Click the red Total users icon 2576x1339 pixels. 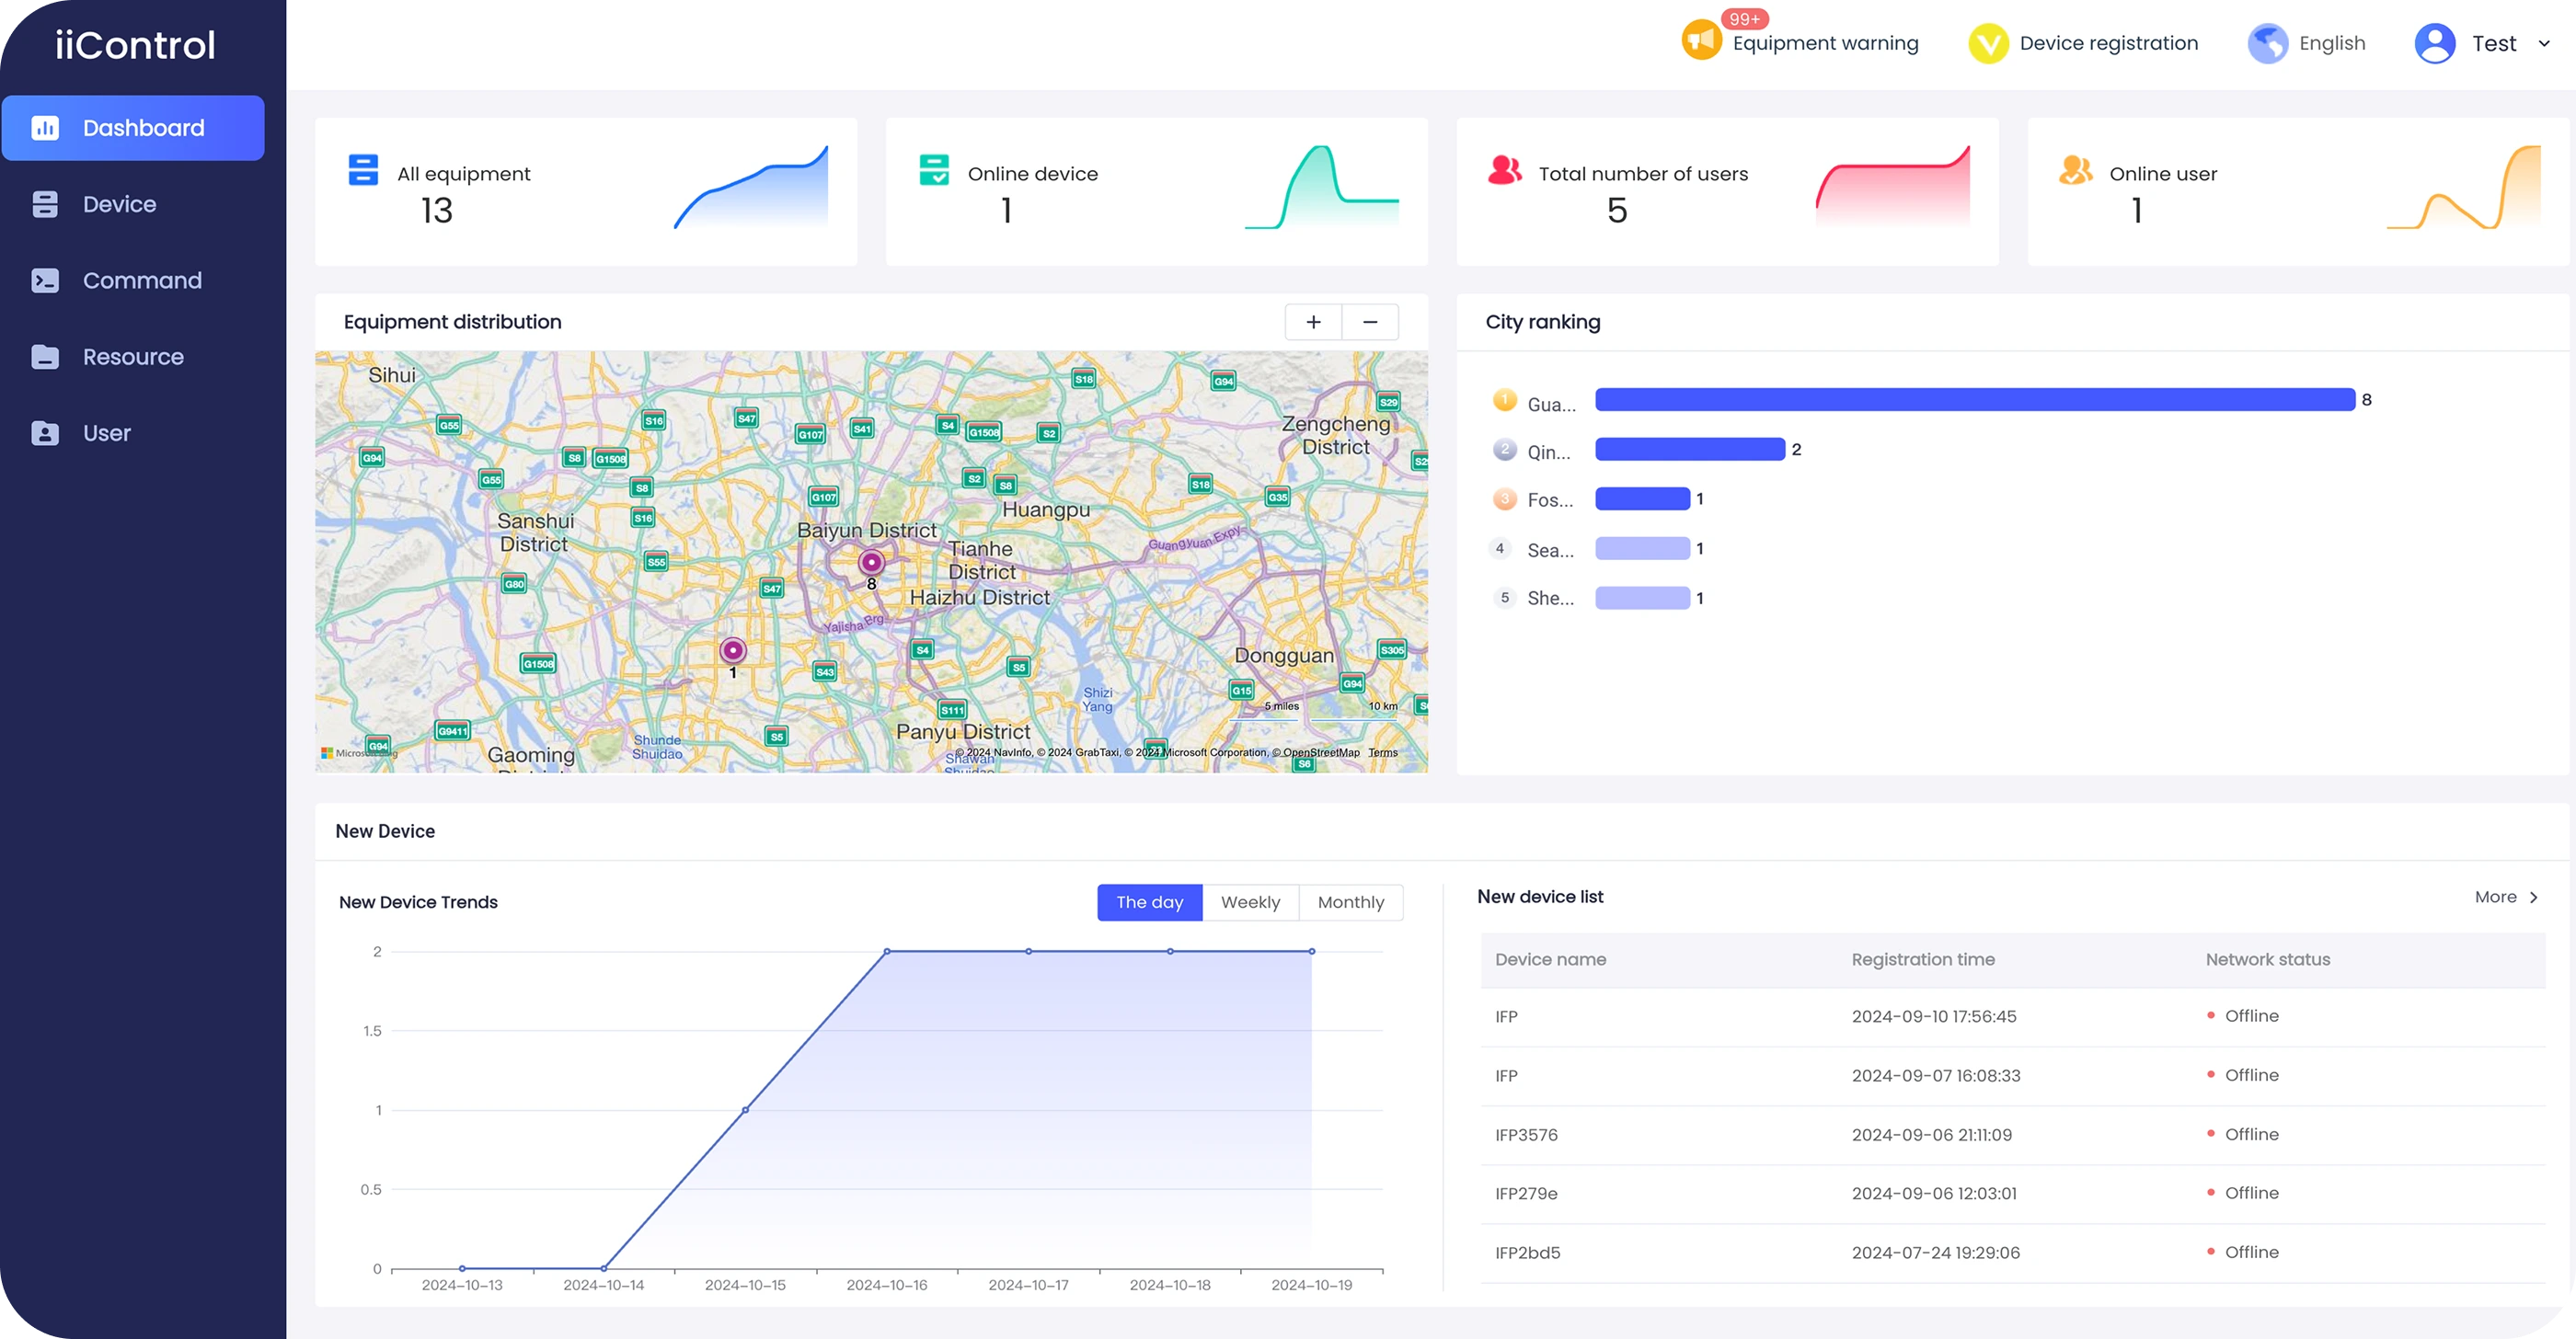1504,170
